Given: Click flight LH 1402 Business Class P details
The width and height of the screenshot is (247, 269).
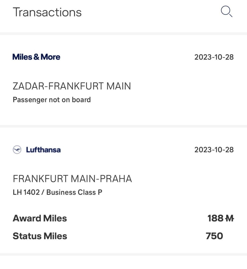Looking at the screenshot, I should (x=57, y=192).
